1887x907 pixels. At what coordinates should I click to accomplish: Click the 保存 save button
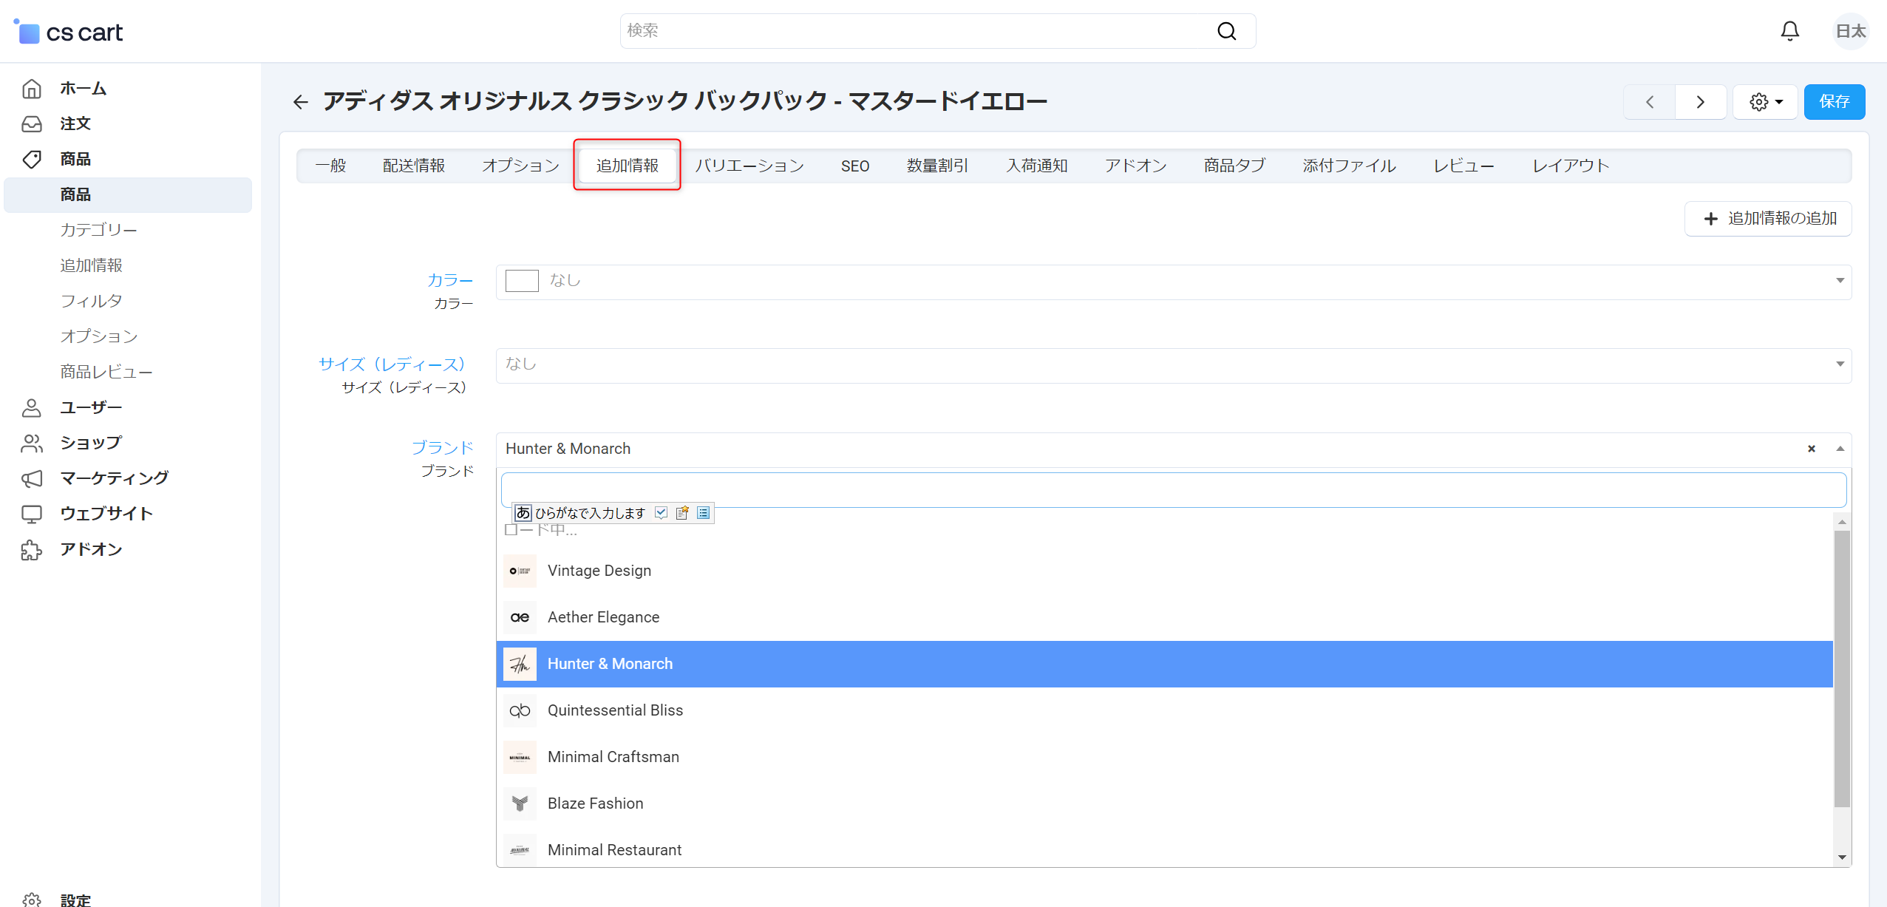pos(1834,102)
